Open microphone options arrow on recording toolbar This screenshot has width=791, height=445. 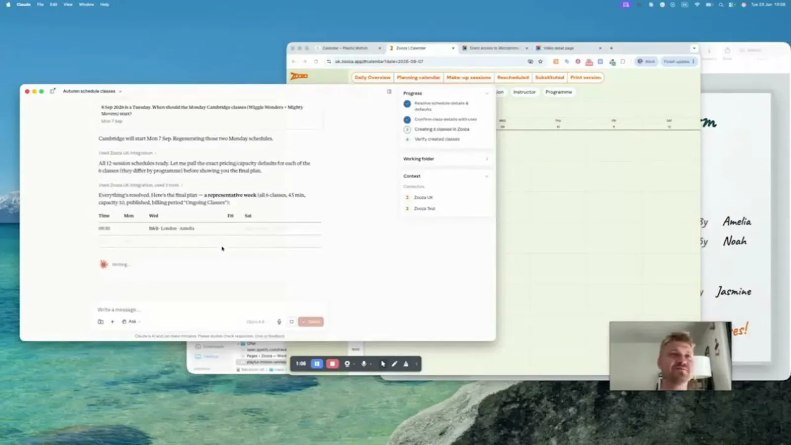(x=371, y=364)
